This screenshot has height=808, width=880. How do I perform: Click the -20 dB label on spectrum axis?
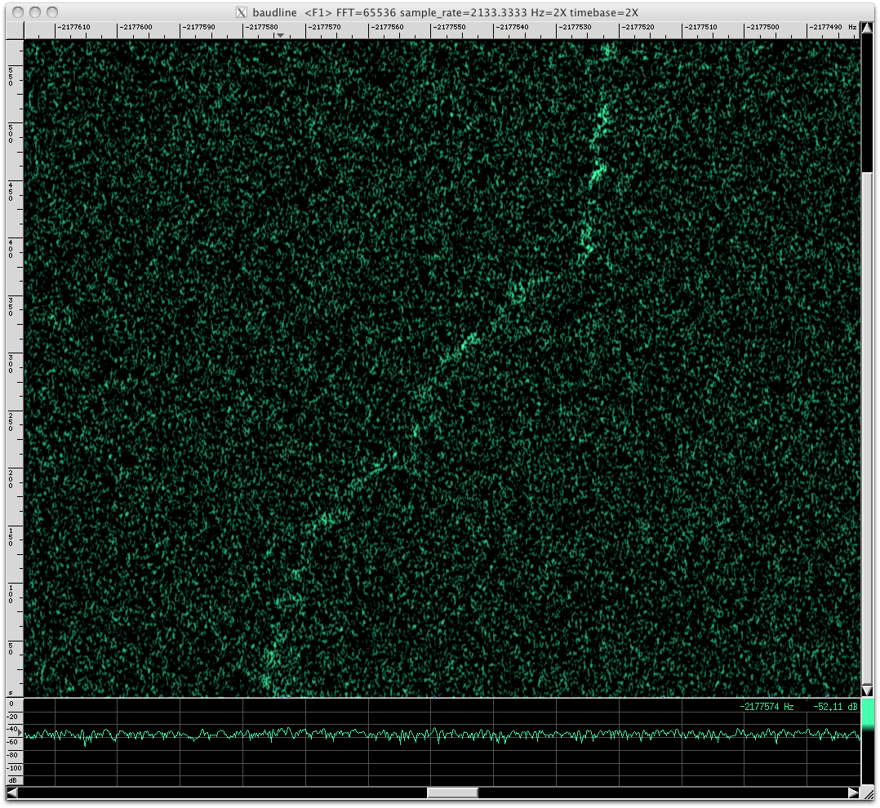pyautogui.click(x=12, y=717)
